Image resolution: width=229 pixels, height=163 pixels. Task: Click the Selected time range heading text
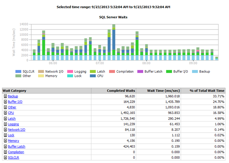pos(113,7)
